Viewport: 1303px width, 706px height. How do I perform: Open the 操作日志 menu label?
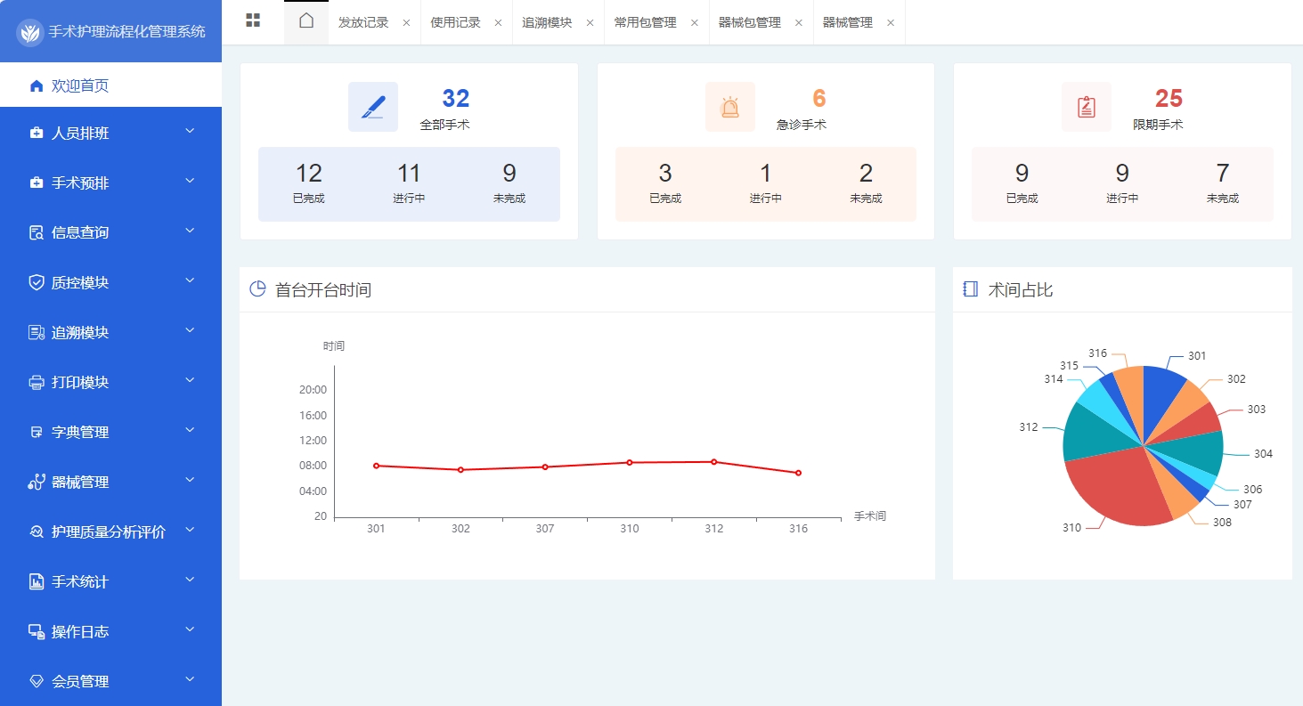pos(80,632)
